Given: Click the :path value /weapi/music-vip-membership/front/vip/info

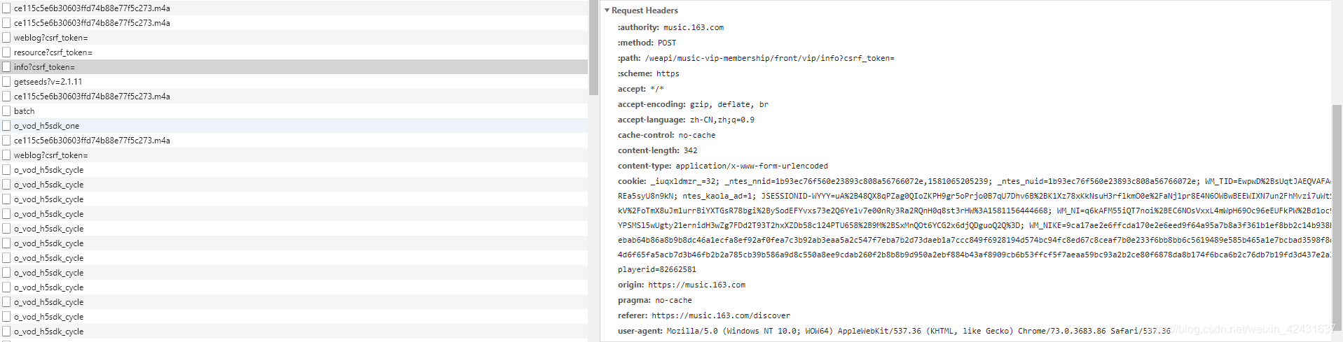Looking at the screenshot, I should tap(769, 58).
